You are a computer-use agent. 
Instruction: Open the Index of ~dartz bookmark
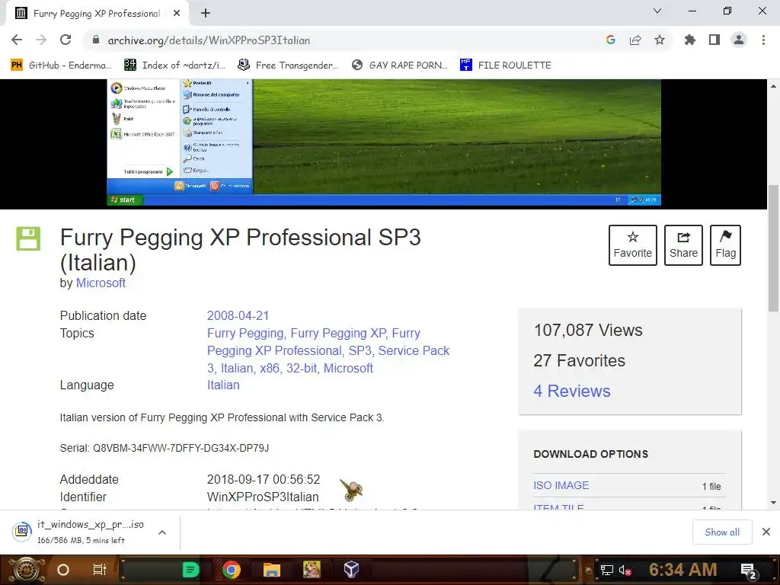tap(174, 66)
